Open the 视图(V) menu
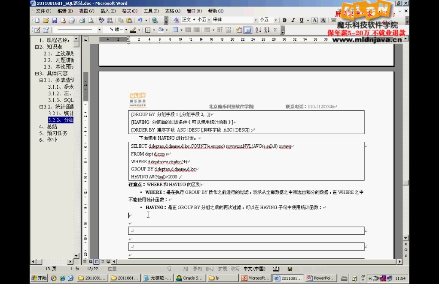The image size is (439, 284). point(86,11)
